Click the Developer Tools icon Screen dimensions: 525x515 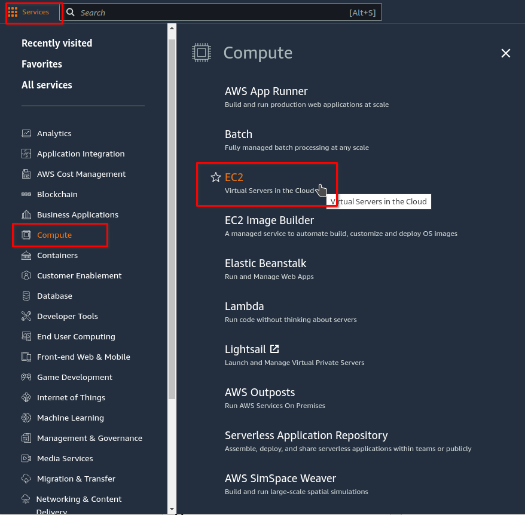[x=26, y=316]
